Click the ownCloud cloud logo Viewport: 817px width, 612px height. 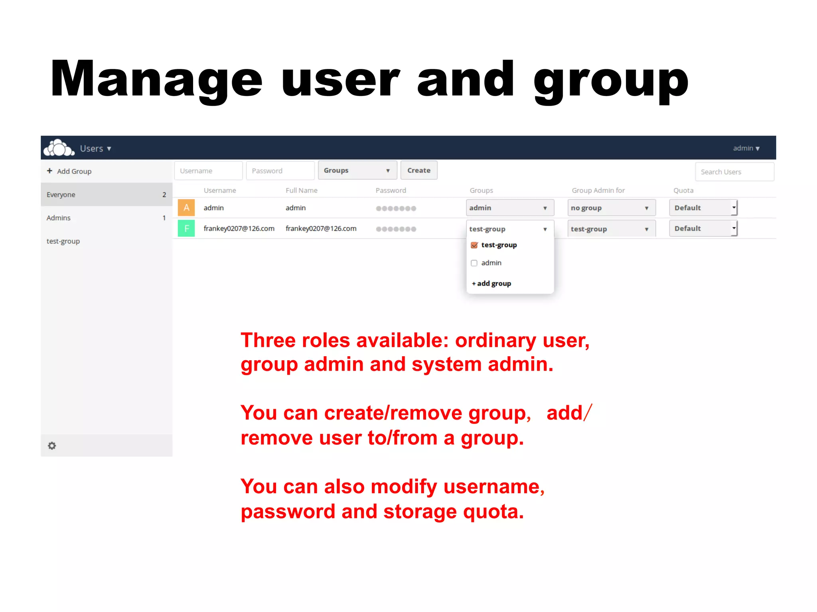(59, 148)
